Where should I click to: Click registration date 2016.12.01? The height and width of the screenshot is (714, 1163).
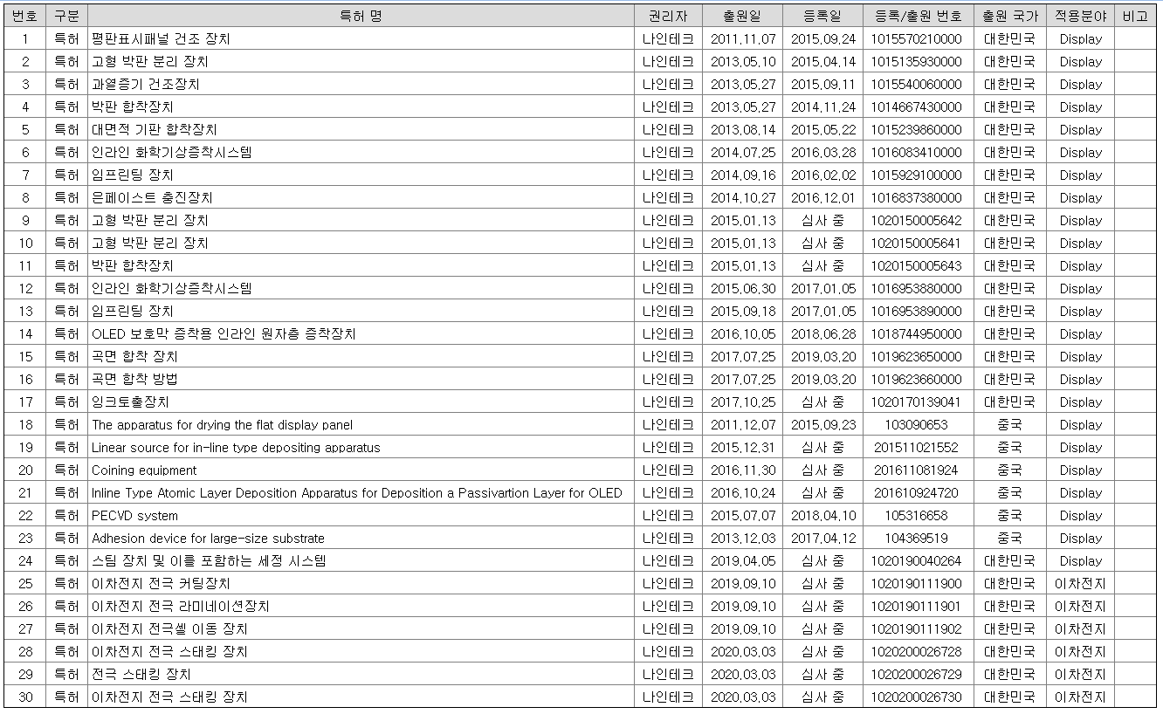point(823,197)
